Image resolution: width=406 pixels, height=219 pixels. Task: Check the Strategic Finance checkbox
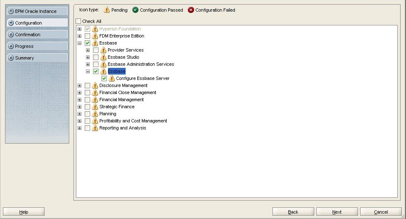(x=88, y=107)
